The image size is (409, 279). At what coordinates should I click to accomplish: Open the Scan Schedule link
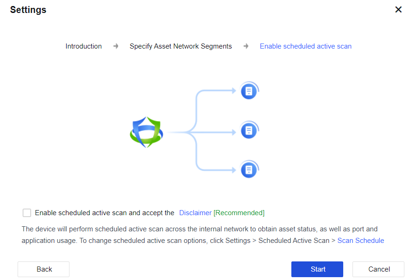pos(360,241)
